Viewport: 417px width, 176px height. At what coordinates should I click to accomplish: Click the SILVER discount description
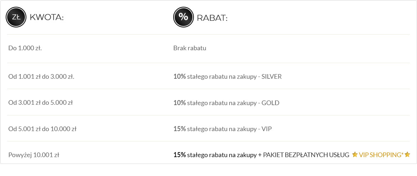pos(234,77)
